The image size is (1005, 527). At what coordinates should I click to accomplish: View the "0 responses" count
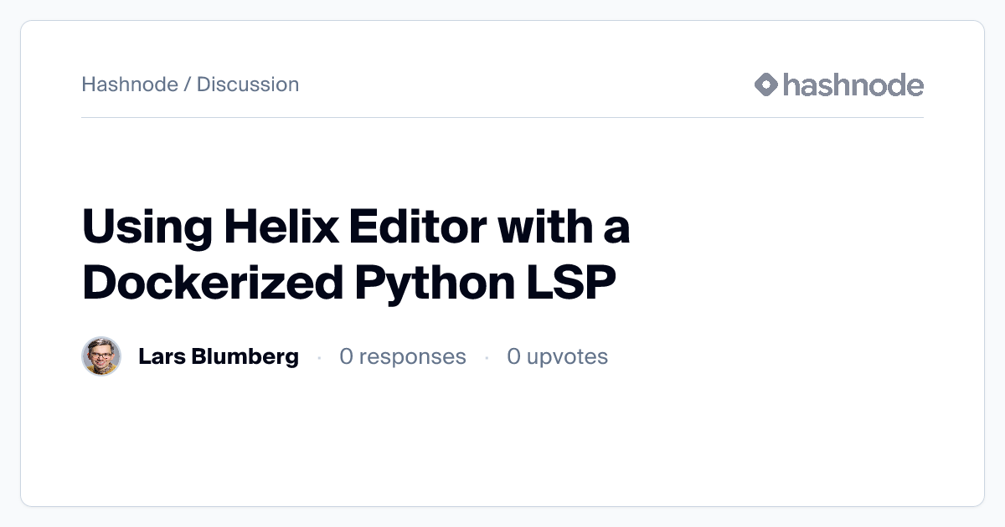pos(402,357)
